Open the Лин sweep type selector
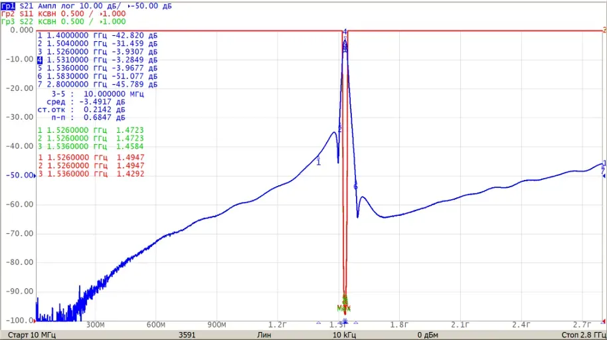The image size is (607, 340). tap(264, 335)
